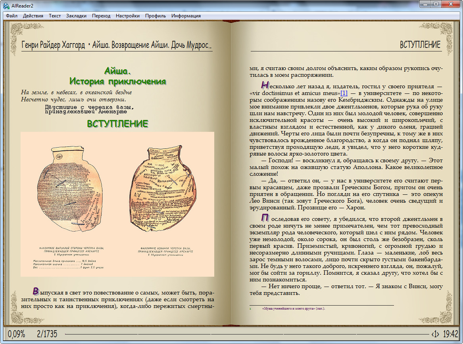
Task: Click the clock 19:42 in status bar
Action: point(450,334)
